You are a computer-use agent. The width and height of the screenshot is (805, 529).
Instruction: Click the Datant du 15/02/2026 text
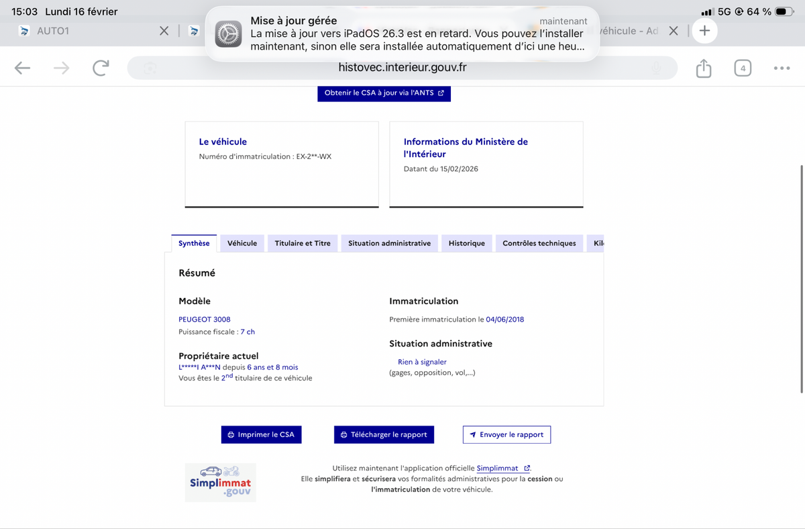pos(441,169)
